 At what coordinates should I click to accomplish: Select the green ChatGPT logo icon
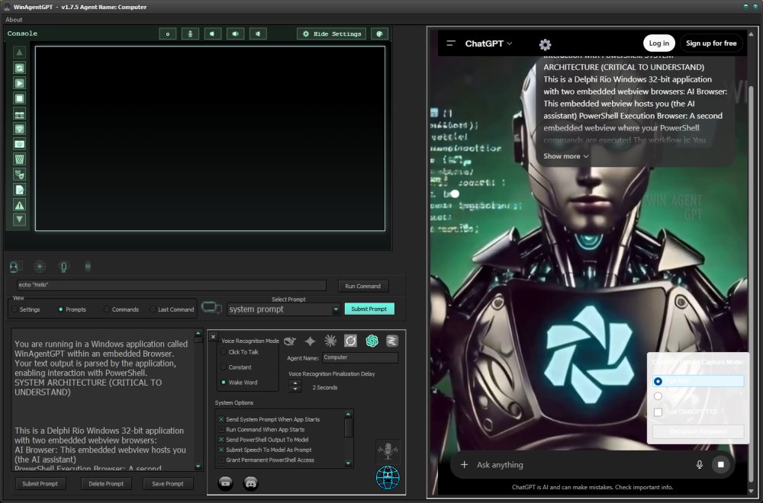tap(372, 341)
